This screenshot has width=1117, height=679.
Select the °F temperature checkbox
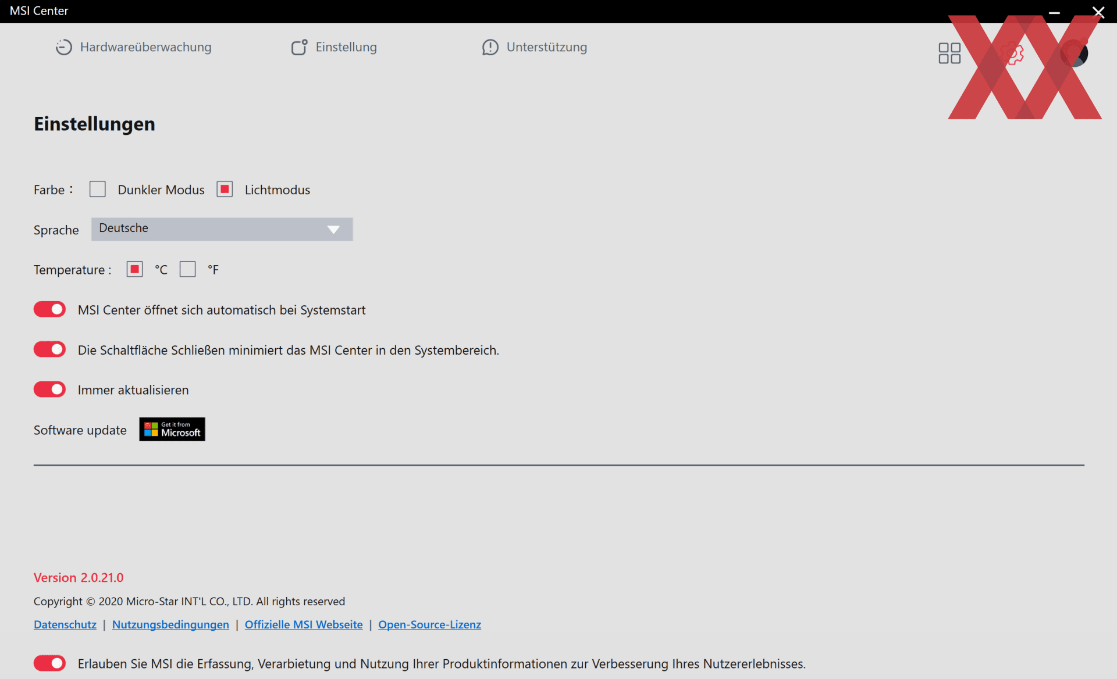click(187, 269)
